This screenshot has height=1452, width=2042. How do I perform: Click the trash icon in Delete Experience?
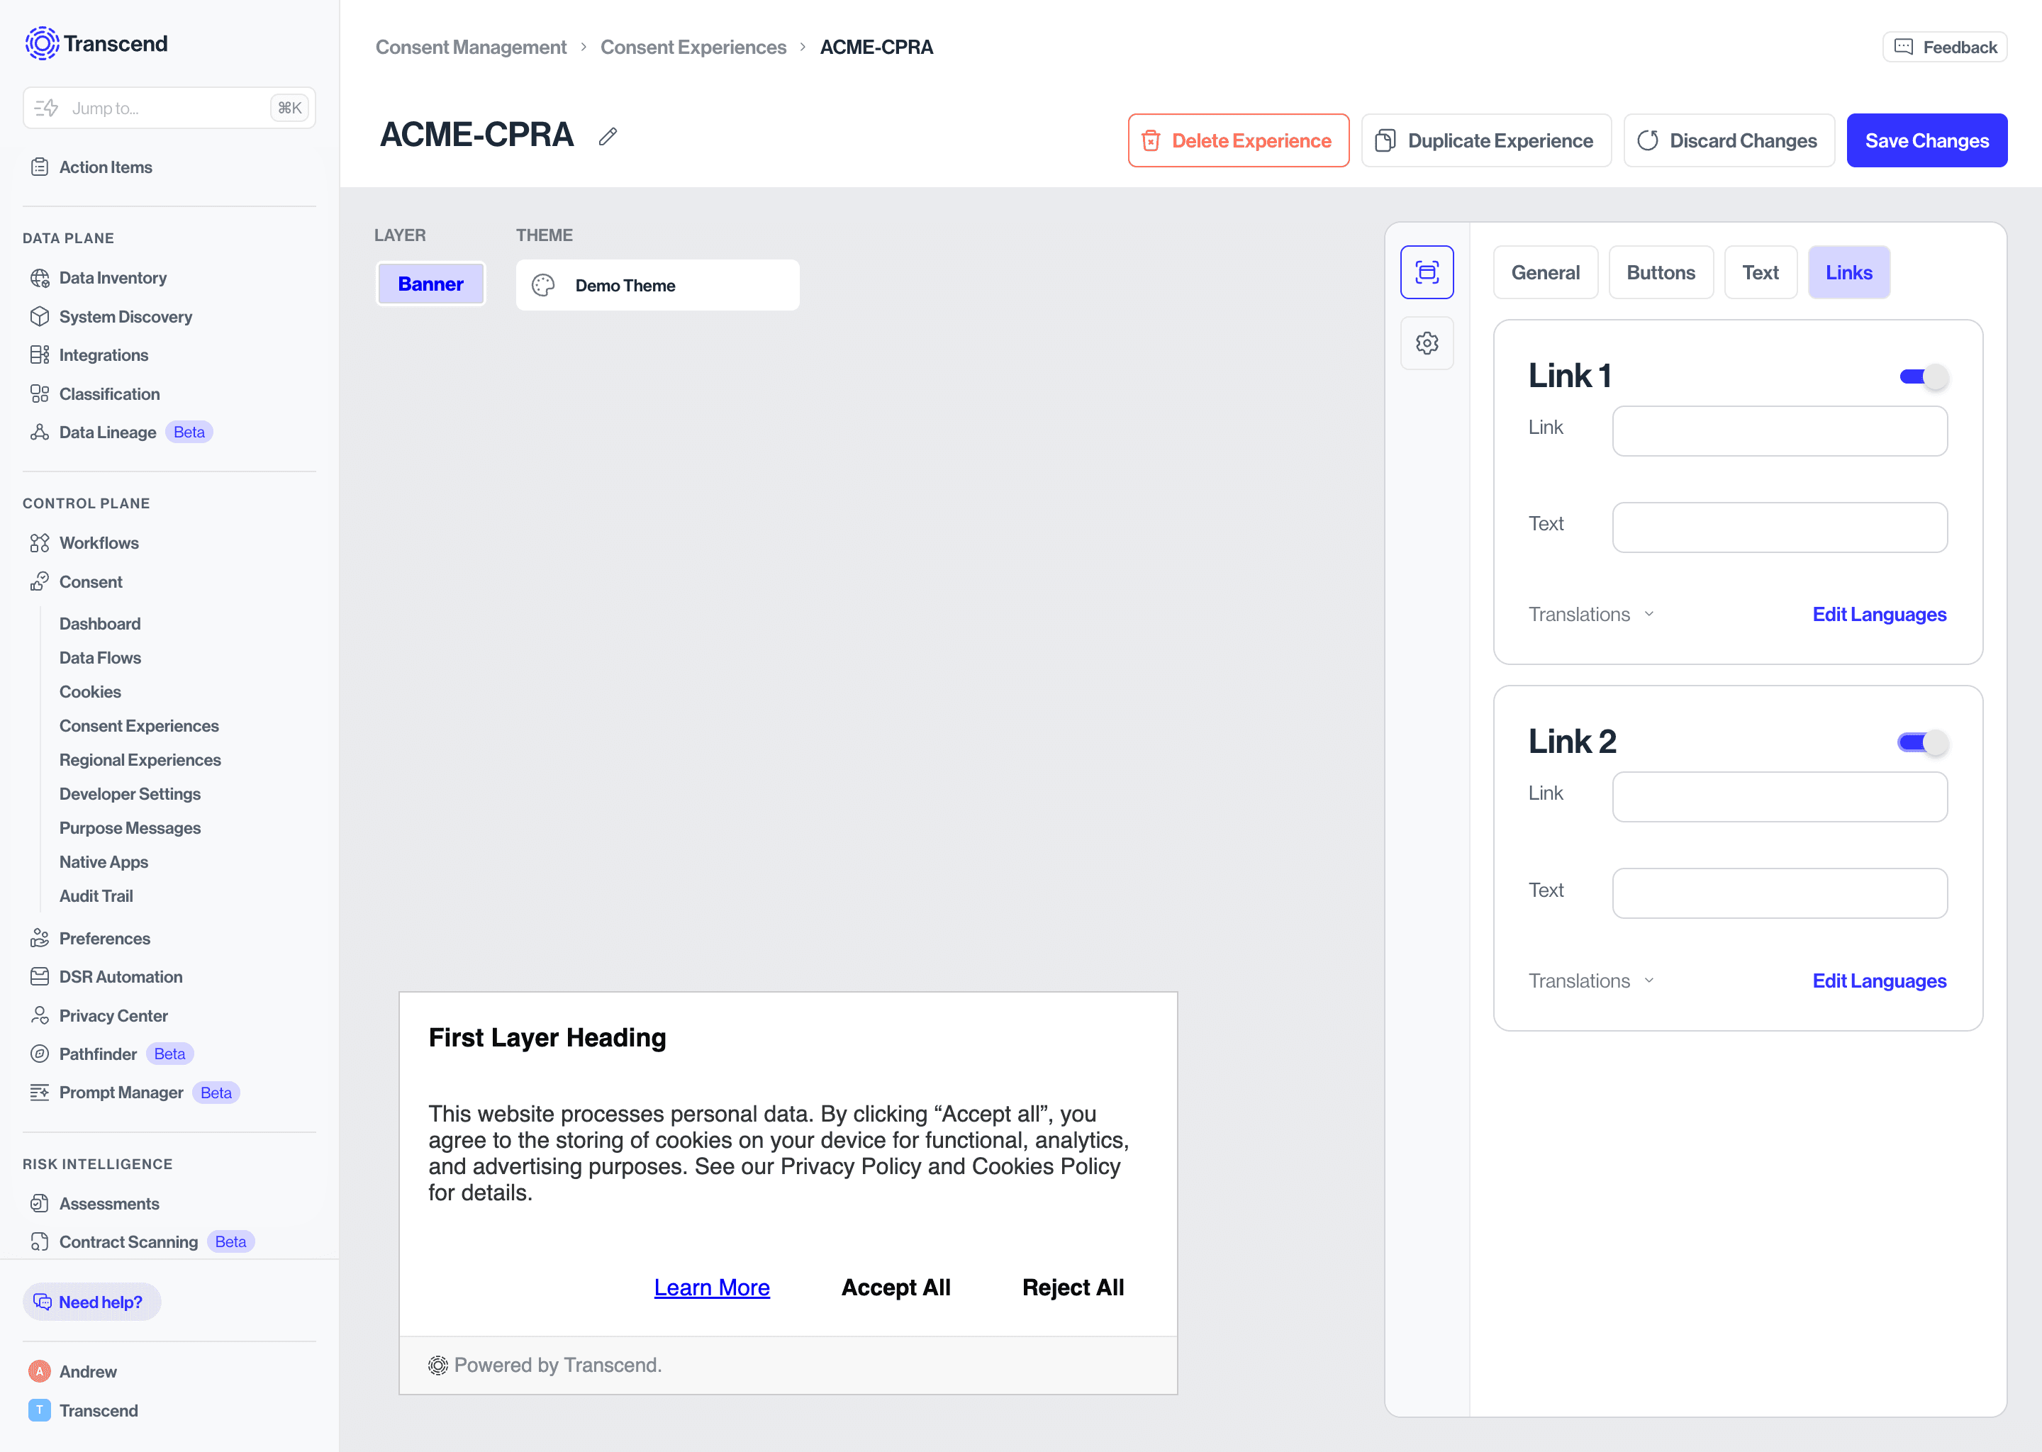click(x=1151, y=140)
